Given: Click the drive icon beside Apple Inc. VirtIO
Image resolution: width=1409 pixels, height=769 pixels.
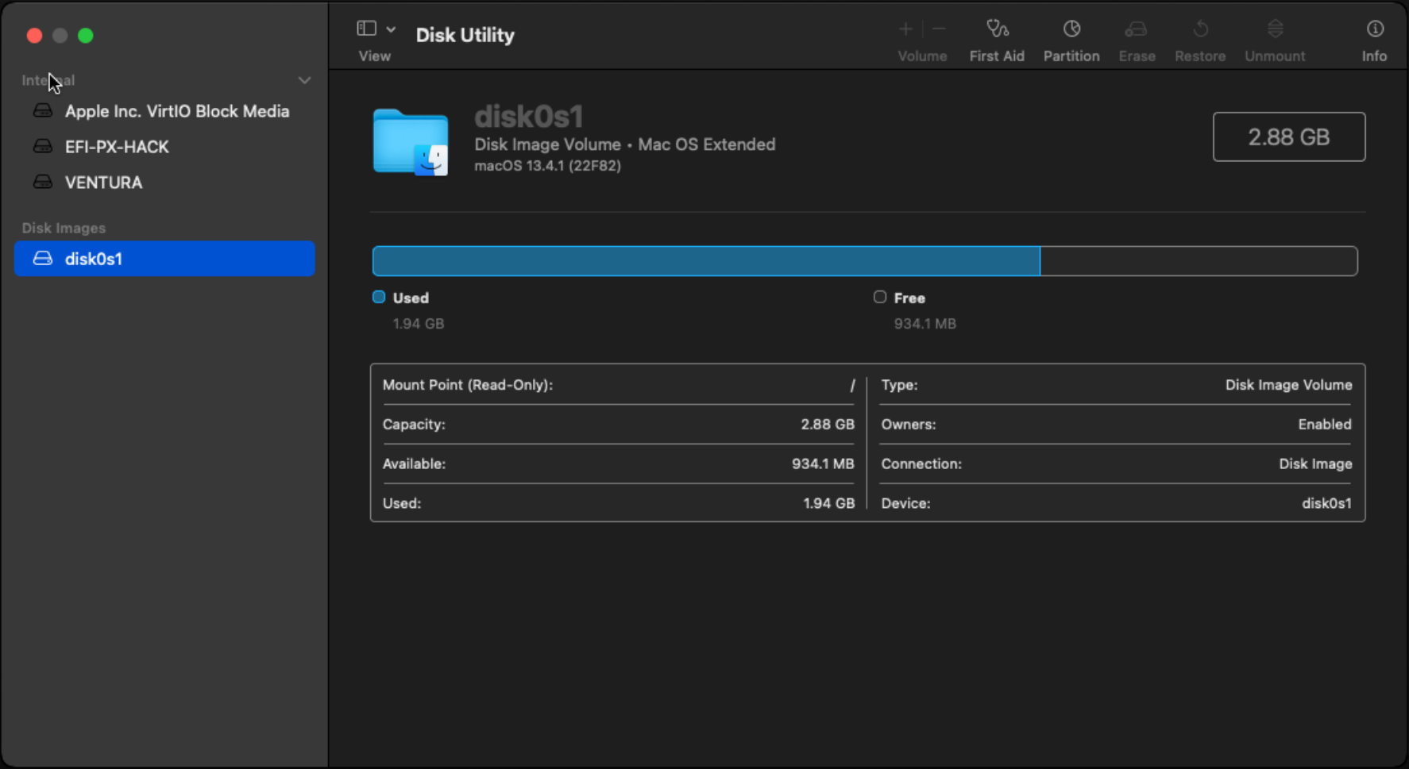Looking at the screenshot, I should [x=43, y=110].
